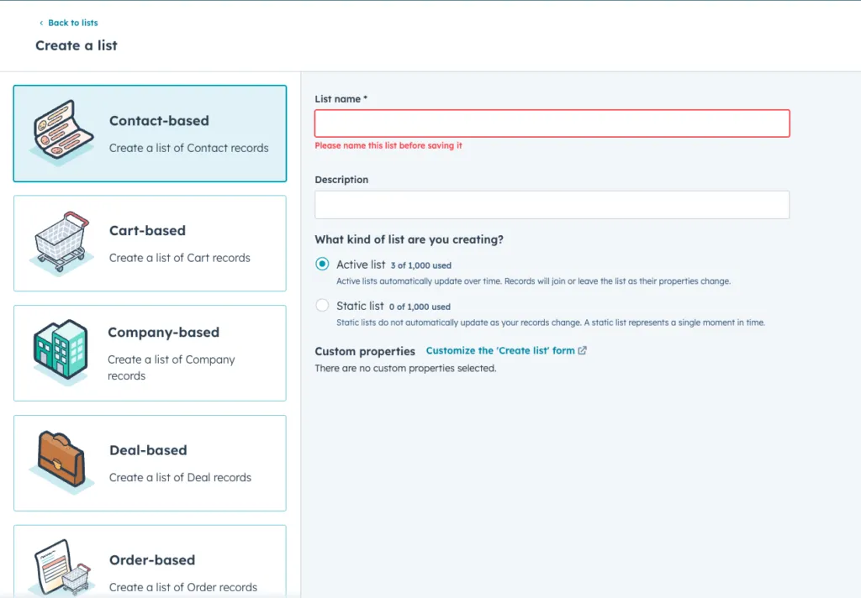The image size is (861, 598).
Task: Select the Company-based list type card
Action: pos(150,353)
